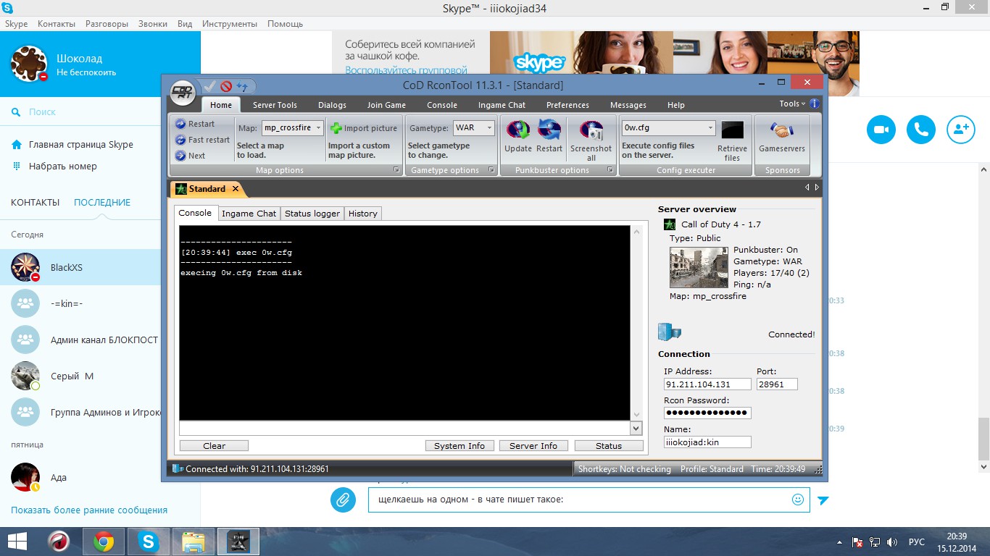The width and height of the screenshot is (990, 556).
Task: Click the Skype Поиск search field
Action: pyautogui.click(x=80, y=112)
